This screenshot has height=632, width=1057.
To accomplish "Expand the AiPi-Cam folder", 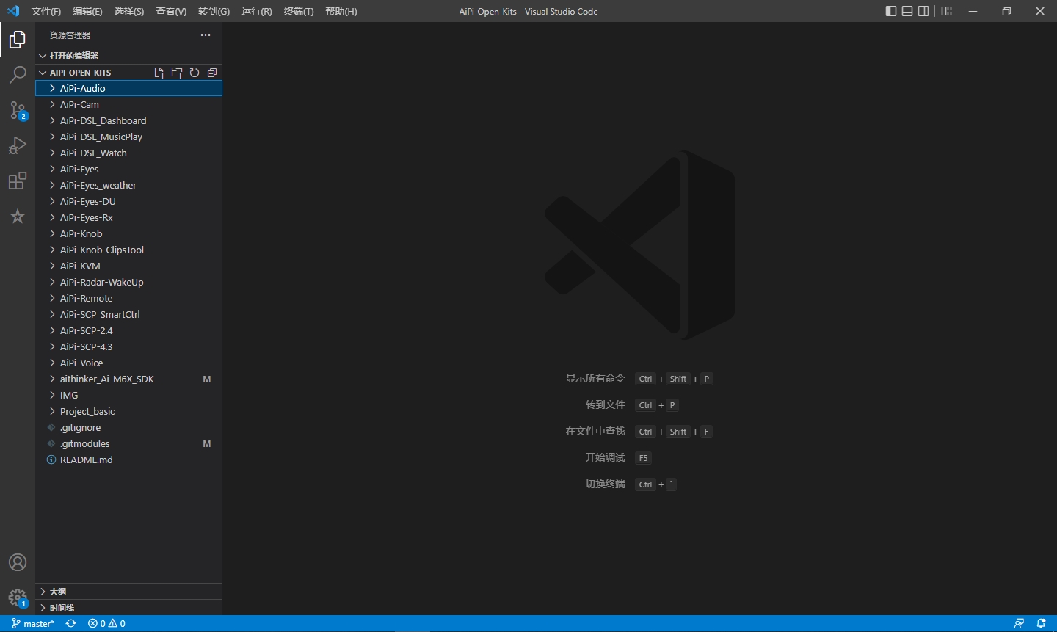I will point(128,104).
